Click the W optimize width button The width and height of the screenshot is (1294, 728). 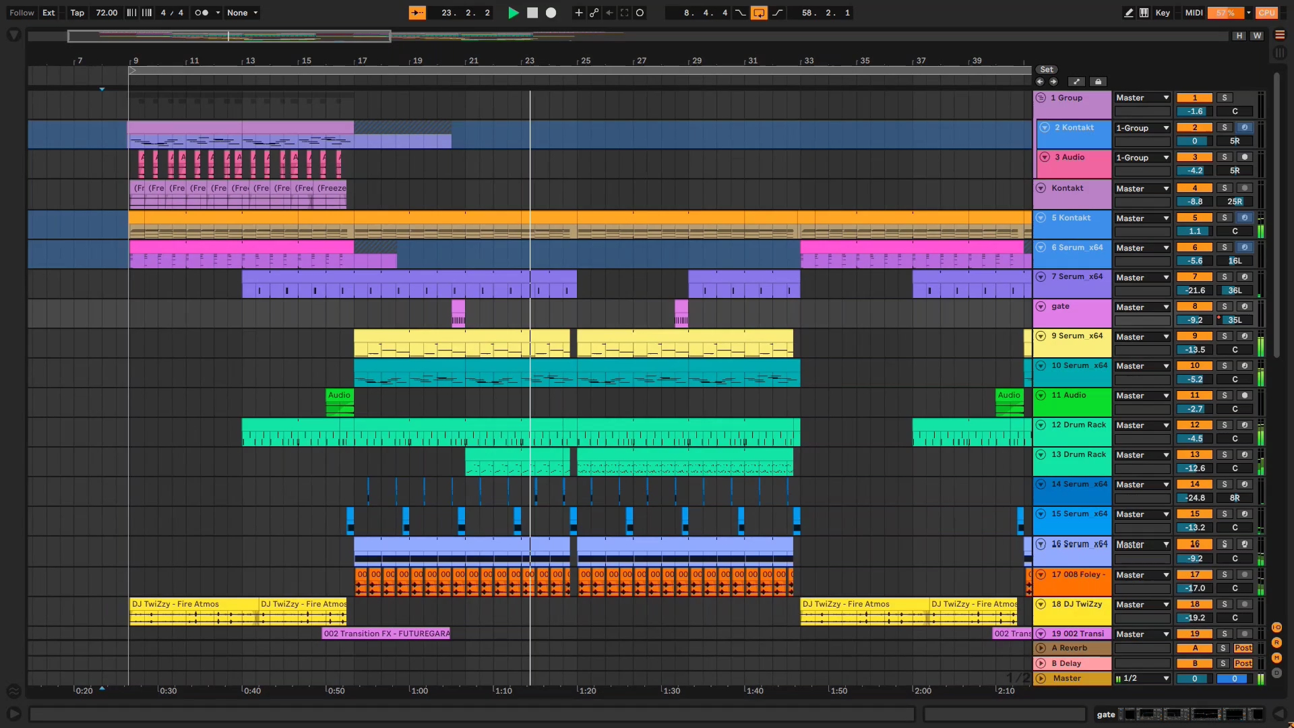(1257, 36)
